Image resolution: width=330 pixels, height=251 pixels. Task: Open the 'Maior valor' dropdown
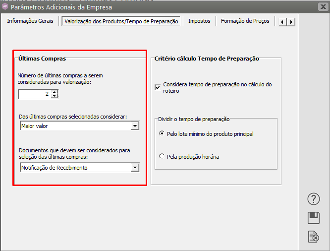[x=134, y=126]
